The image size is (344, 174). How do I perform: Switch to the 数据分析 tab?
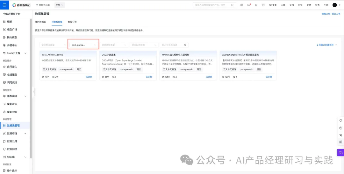click(x=72, y=22)
